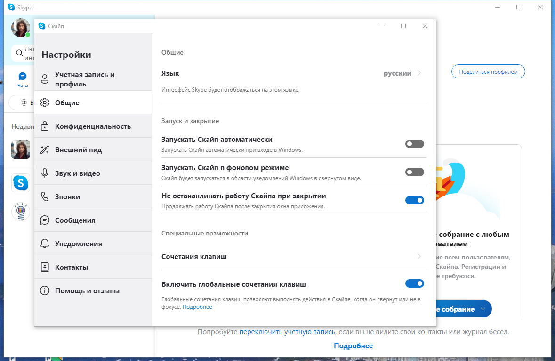Open Внешний вид settings category
The image size is (555, 361).
93,149
